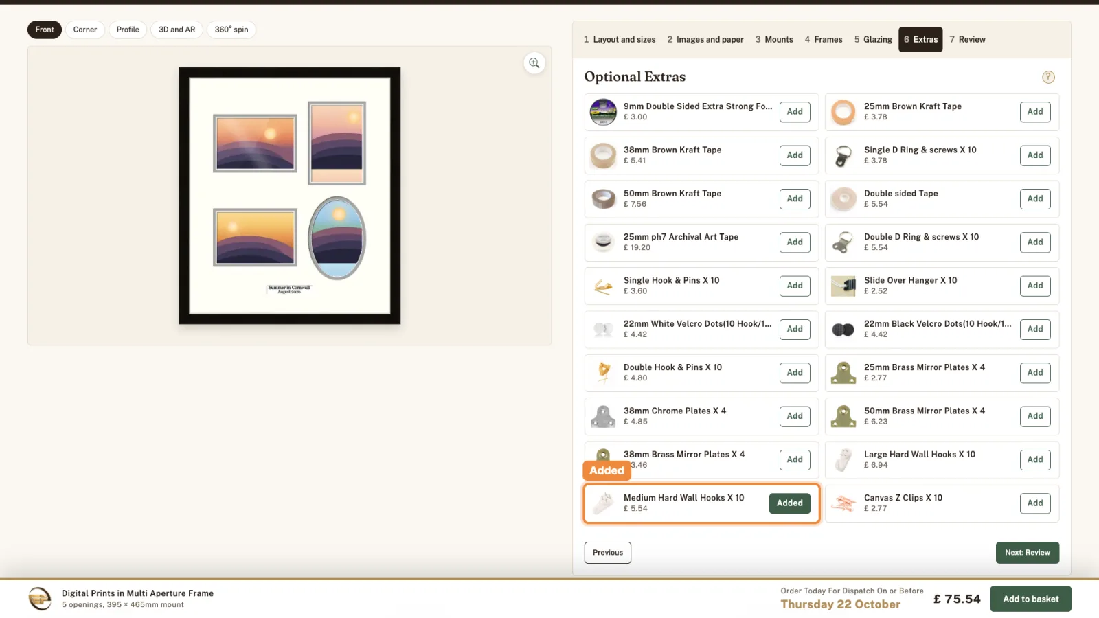The height and width of the screenshot is (618, 1099).
Task: Click the Next: Review button
Action: [x=1028, y=553]
